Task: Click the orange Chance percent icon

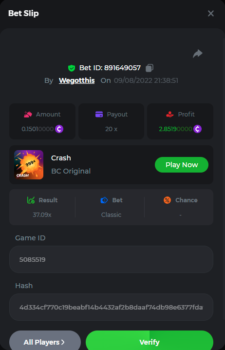Action: (167, 200)
